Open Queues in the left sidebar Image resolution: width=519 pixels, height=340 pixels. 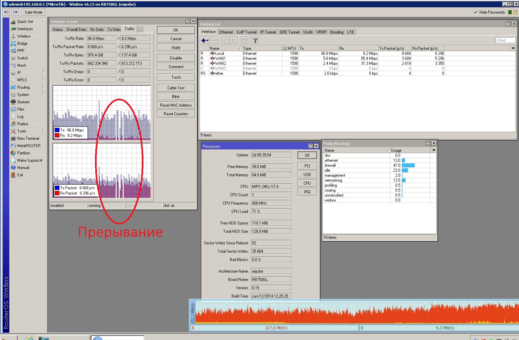(x=23, y=102)
